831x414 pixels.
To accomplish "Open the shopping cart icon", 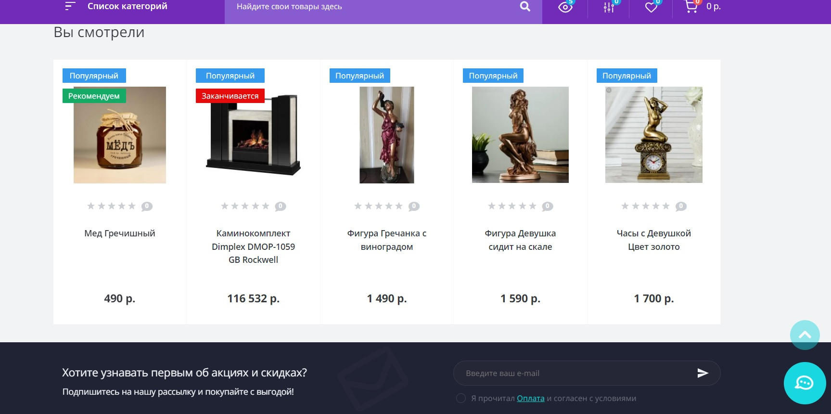I will [x=691, y=6].
